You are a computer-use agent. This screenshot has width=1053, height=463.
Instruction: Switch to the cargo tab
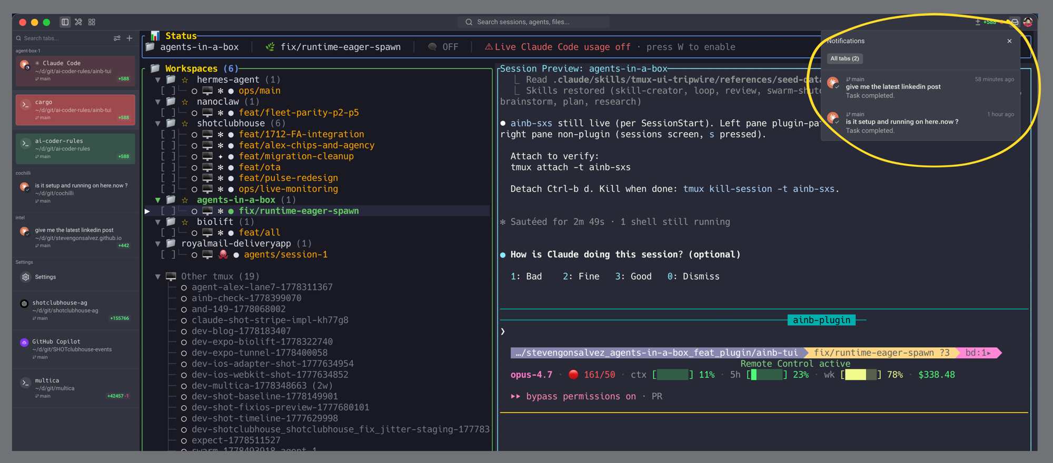coord(75,110)
